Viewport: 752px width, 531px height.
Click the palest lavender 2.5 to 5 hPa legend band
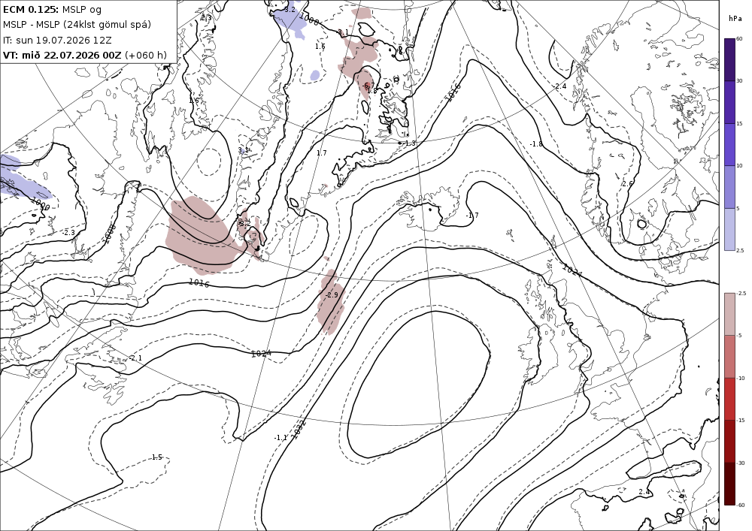click(729, 229)
